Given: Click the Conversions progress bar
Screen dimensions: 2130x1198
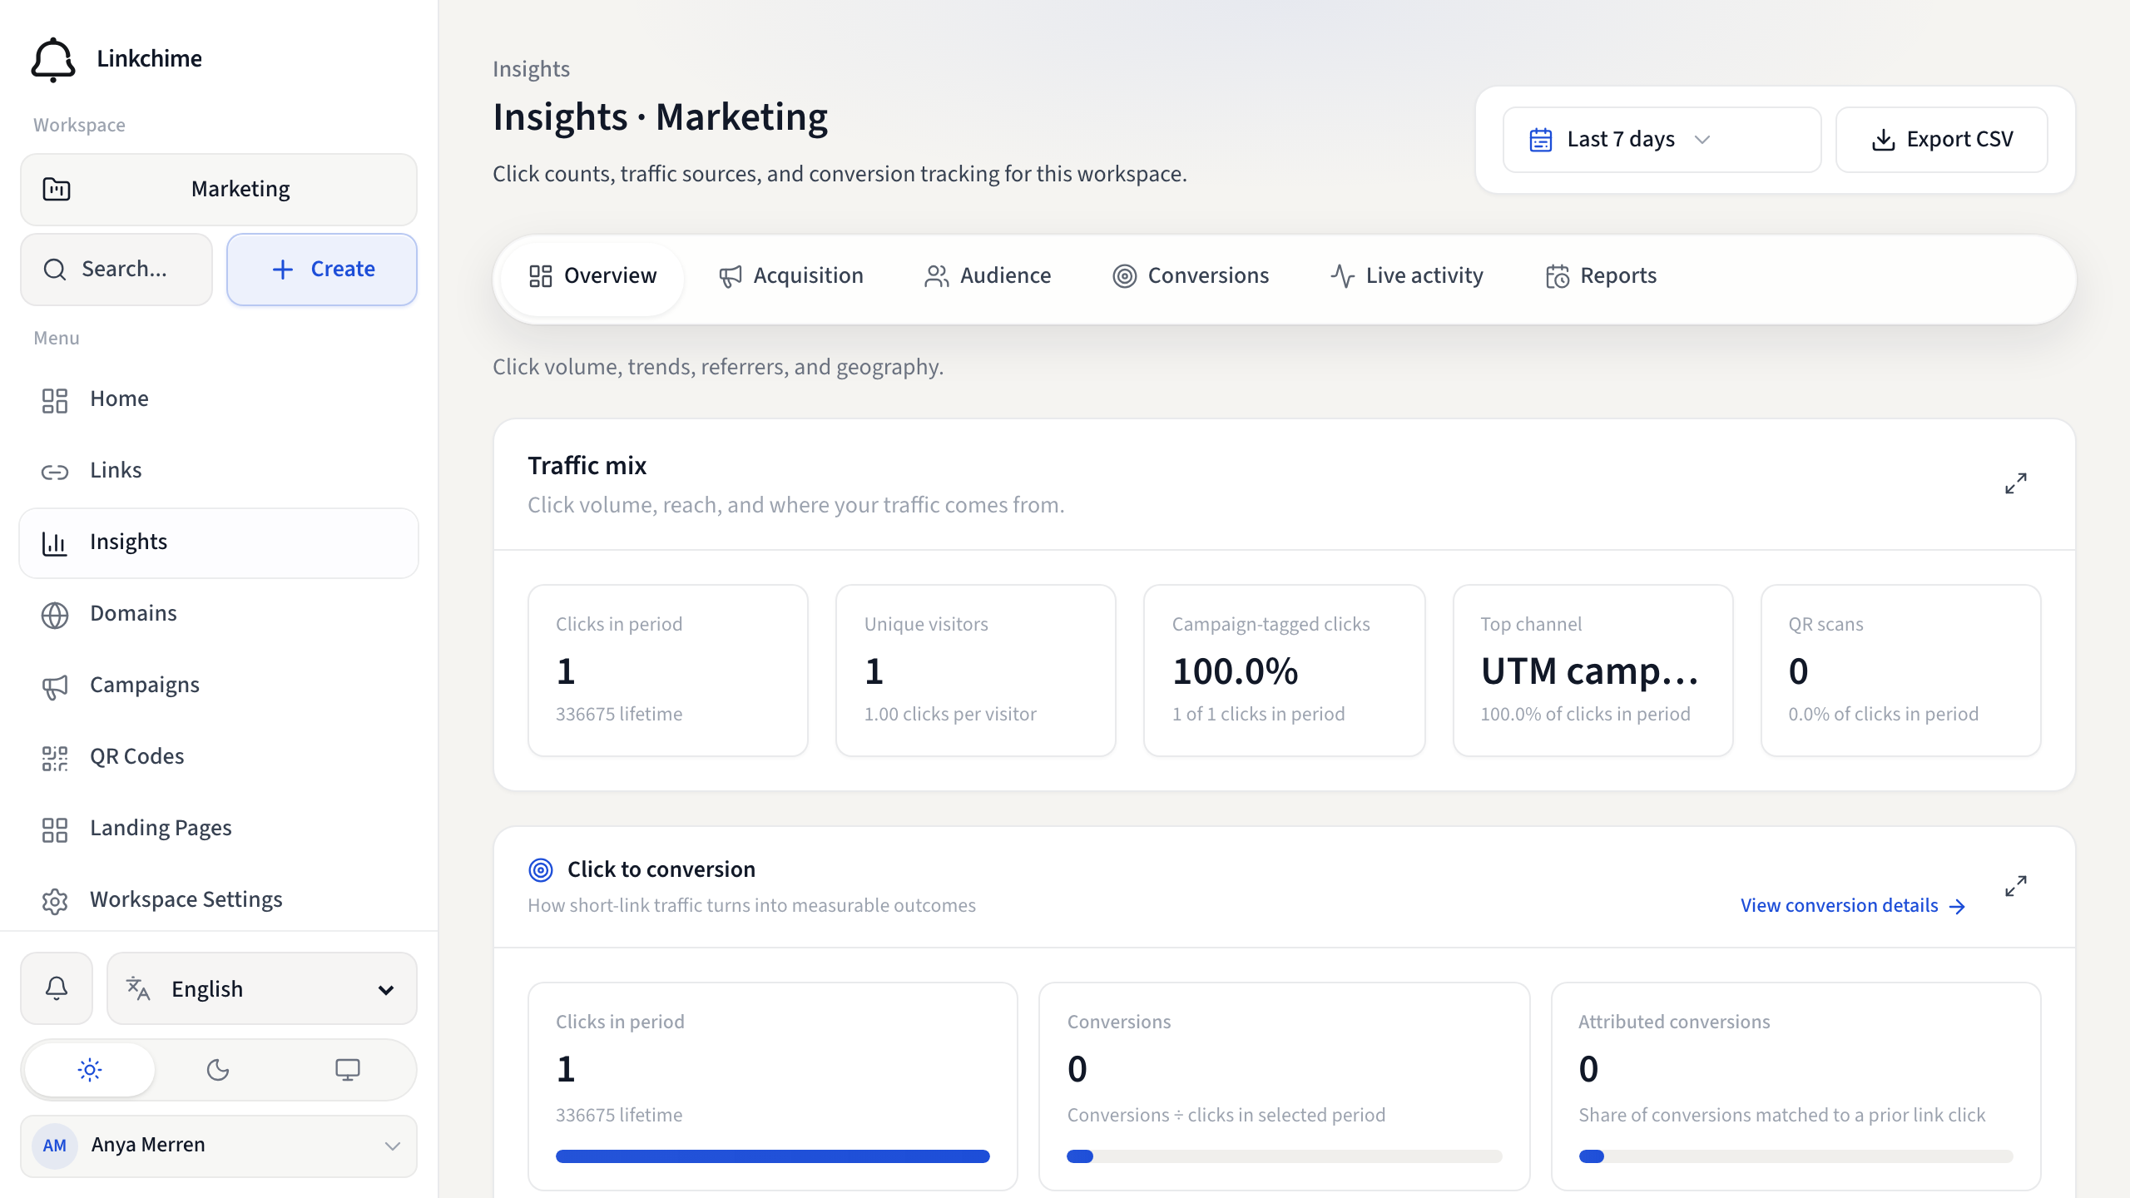Looking at the screenshot, I should (1285, 1156).
